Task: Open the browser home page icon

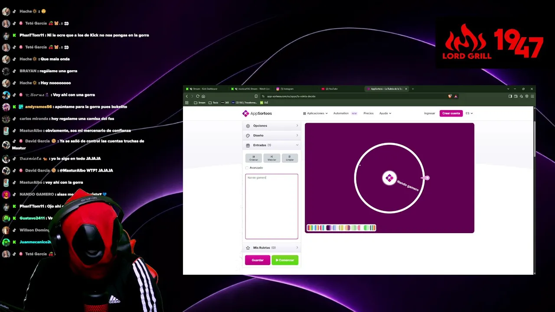Action: [203, 96]
